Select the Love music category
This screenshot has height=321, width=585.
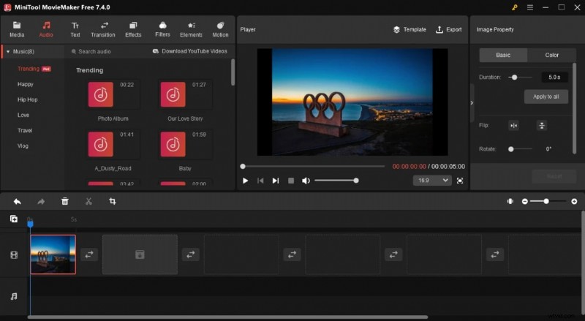click(x=23, y=115)
